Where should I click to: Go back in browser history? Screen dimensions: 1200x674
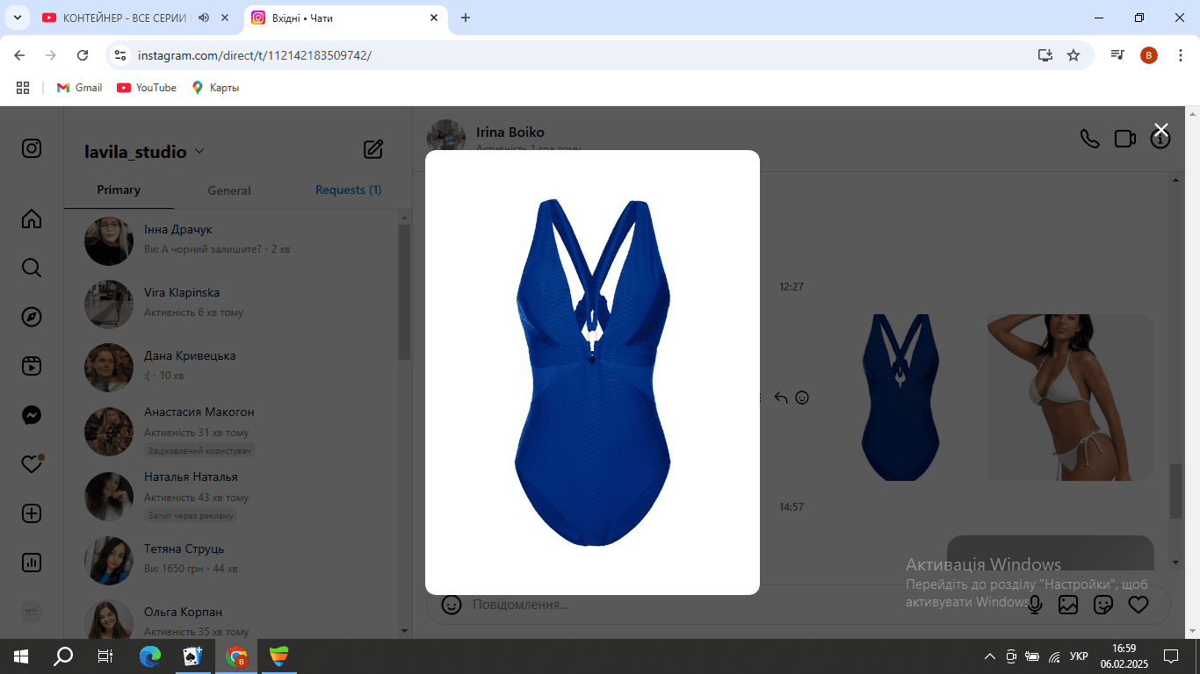coord(20,55)
